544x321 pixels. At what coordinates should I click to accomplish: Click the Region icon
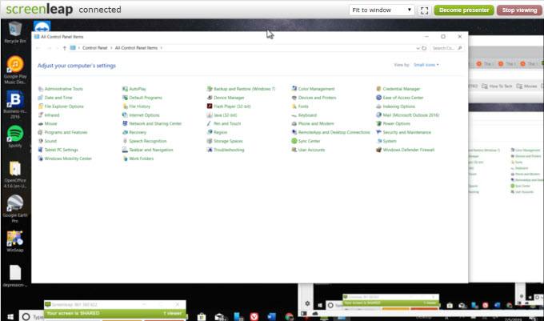click(x=210, y=132)
